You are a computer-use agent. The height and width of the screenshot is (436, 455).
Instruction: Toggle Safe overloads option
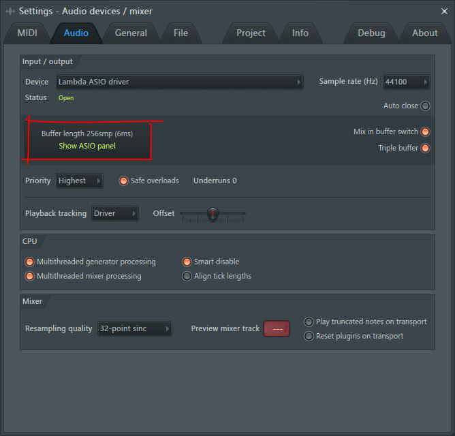coord(123,181)
